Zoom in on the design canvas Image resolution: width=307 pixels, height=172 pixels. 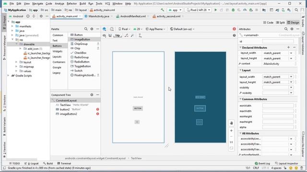coord(231,130)
